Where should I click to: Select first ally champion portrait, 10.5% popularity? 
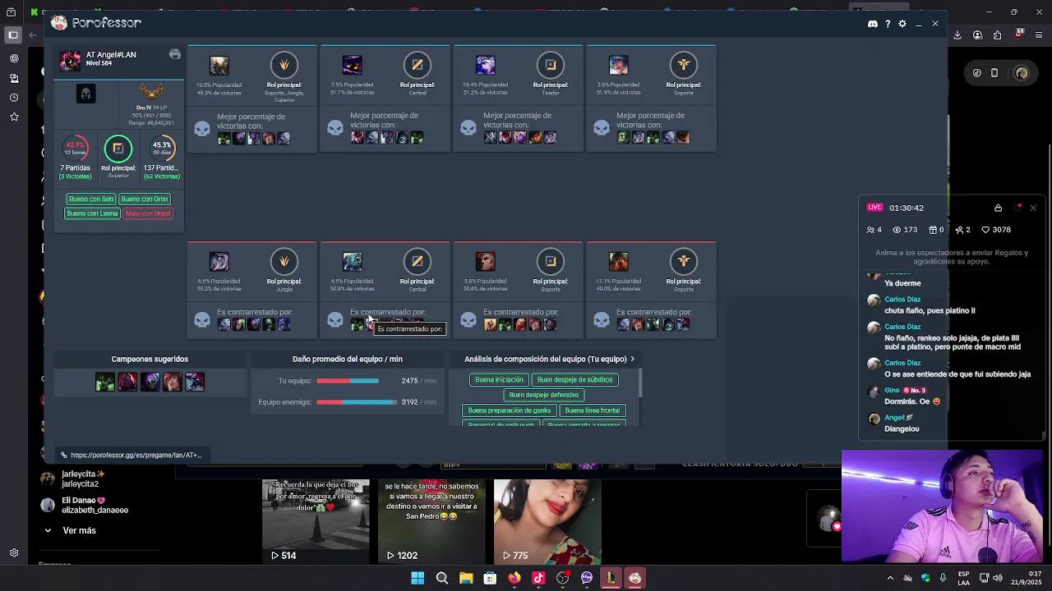pyautogui.click(x=219, y=65)
